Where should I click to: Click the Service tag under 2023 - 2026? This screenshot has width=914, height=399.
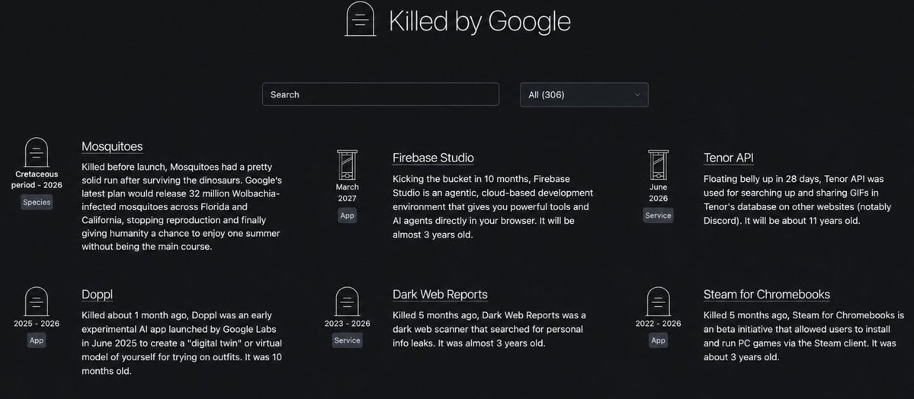tap(348, 341)
